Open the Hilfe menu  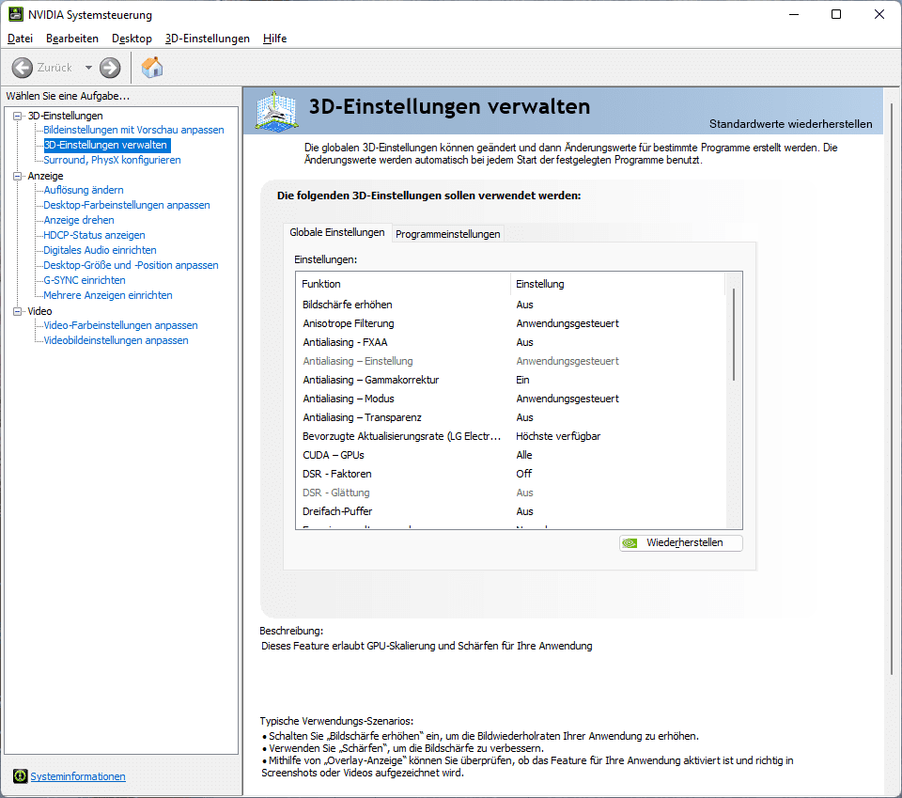[x=275, y=39]
